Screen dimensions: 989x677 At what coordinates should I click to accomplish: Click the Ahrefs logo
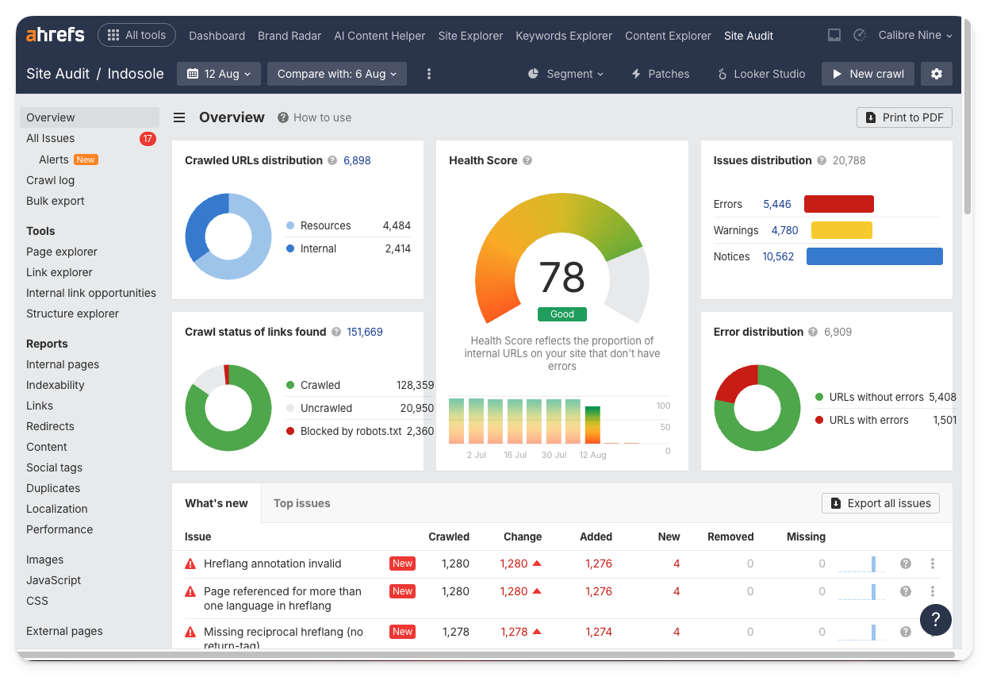(56, 35)
